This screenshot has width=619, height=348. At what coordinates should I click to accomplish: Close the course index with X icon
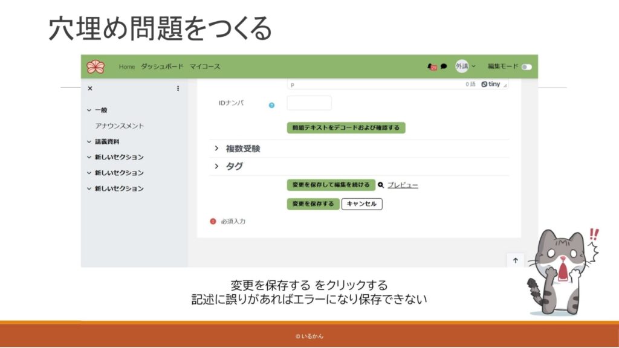click(90, 89)
